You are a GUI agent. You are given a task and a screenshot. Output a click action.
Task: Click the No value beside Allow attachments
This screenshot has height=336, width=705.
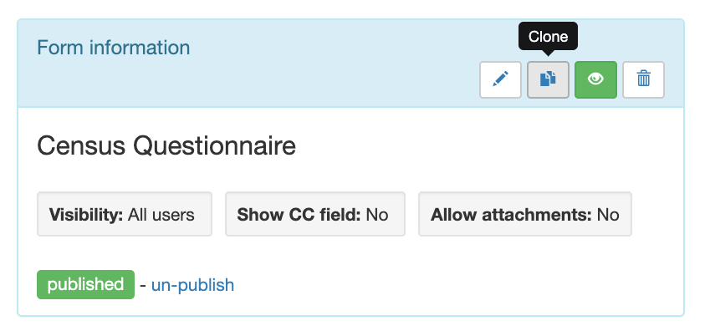point(608,214)
